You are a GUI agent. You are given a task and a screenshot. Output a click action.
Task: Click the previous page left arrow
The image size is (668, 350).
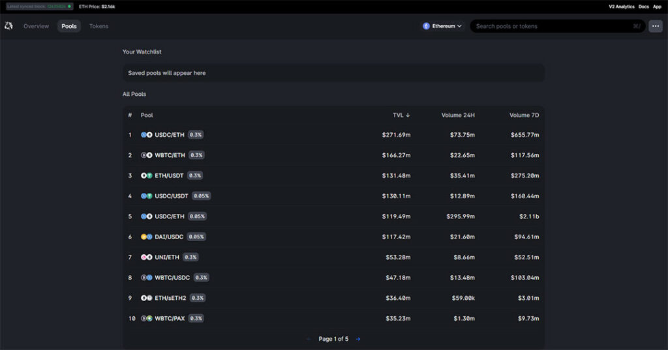coord(309,339)
